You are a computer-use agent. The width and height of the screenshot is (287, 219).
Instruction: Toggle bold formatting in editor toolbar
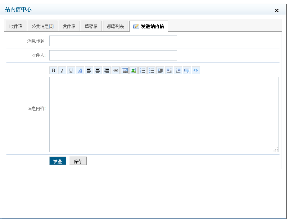pyautogui.click(x=53, y=70)
